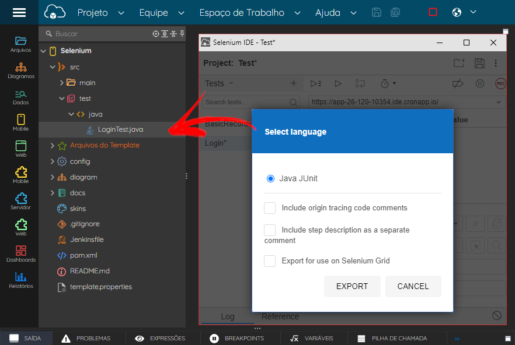515x345 pixels.
Task: Click the save all icon in top bar
Action: tap(395, 12)
